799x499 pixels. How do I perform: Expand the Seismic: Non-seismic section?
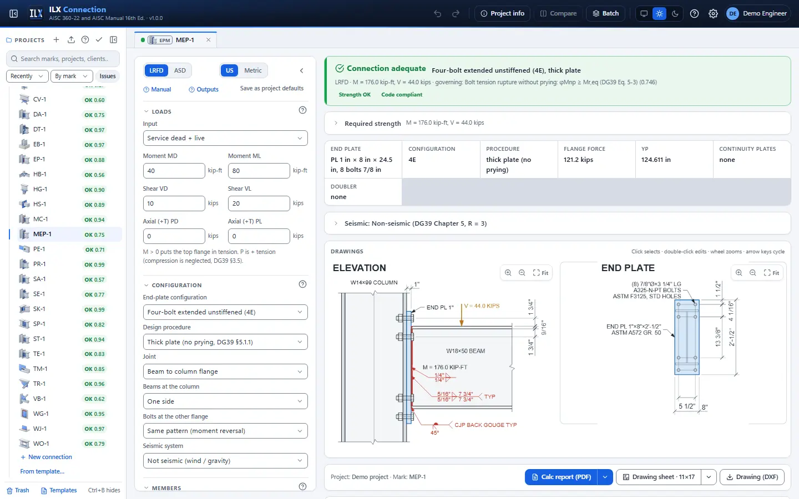coord(558,223)
